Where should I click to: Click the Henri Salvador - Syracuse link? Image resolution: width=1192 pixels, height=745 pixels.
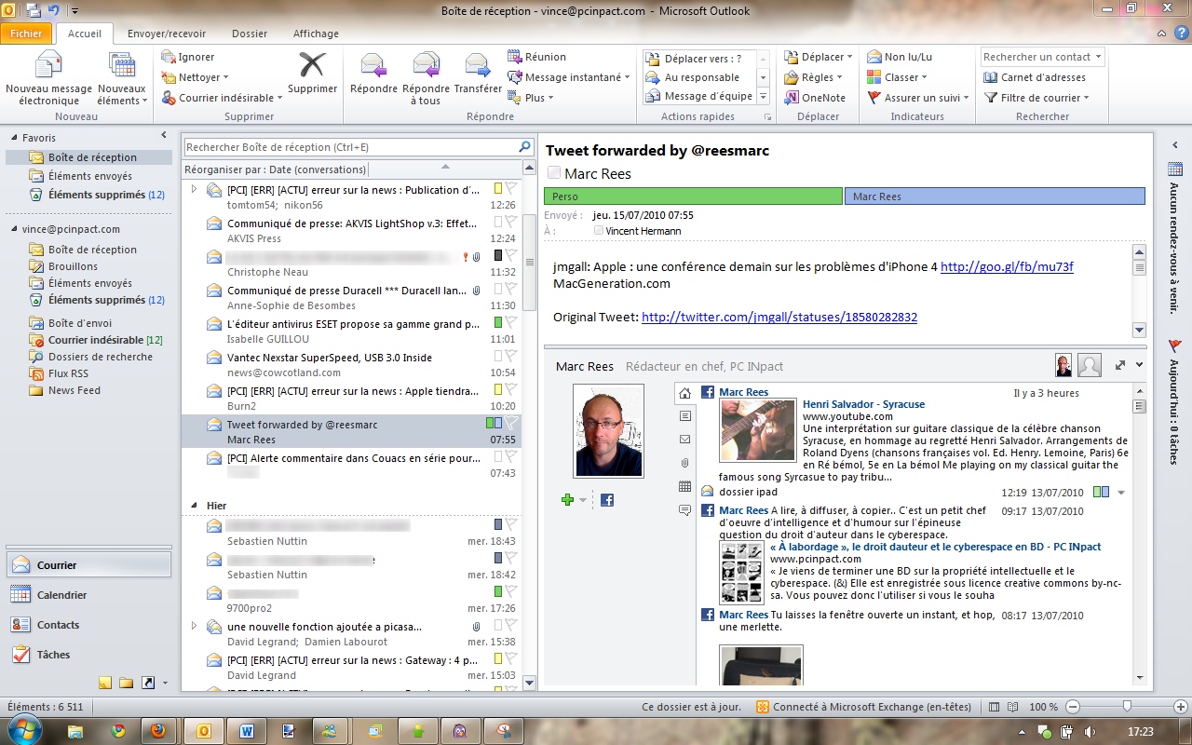point(863,404)
